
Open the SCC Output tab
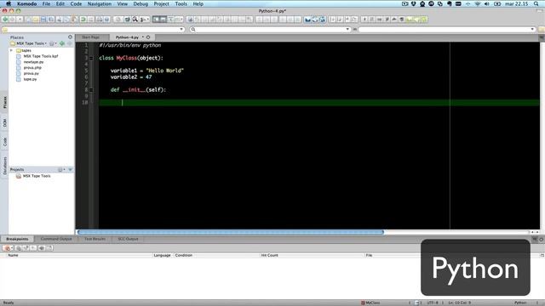tap(128, 239)
